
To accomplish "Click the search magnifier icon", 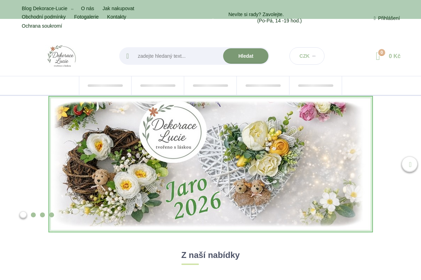I will click(128, 56).
